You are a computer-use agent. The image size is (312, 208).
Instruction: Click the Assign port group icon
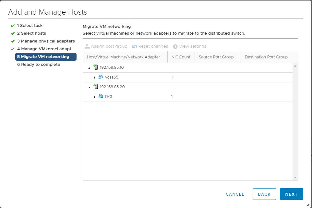(x=87, y=46)
